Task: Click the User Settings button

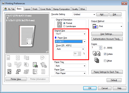Action: point(107,34)
